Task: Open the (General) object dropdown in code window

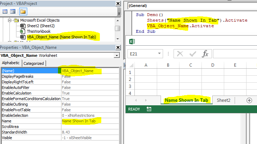Action: coord(192,6)
